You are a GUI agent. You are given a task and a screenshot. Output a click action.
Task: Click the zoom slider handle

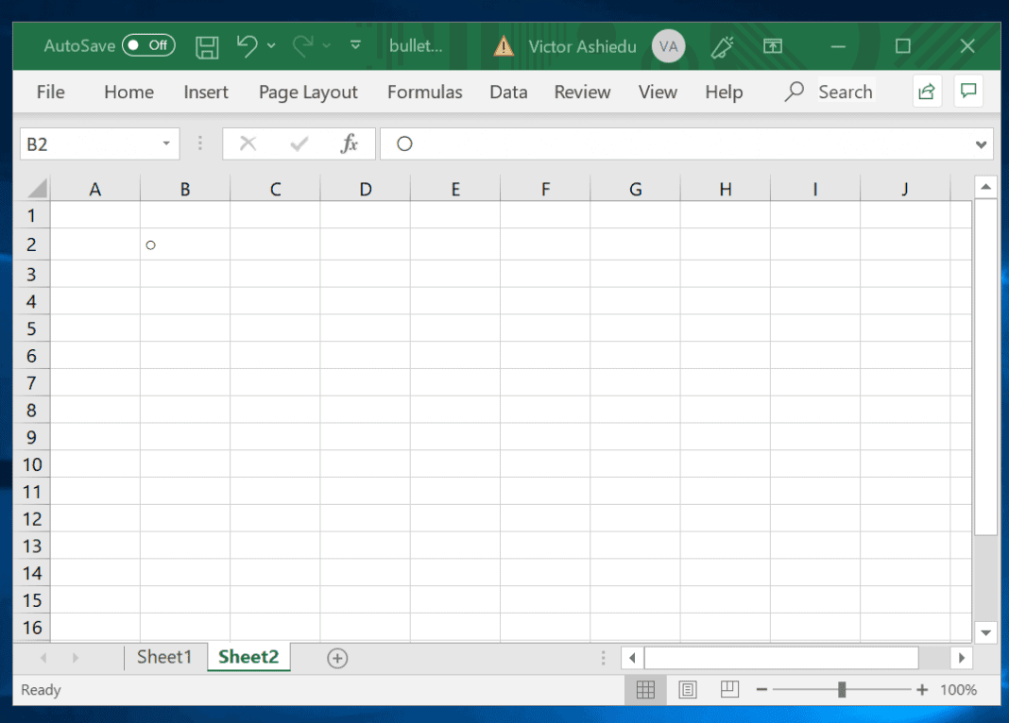click(x=841, y=690)
